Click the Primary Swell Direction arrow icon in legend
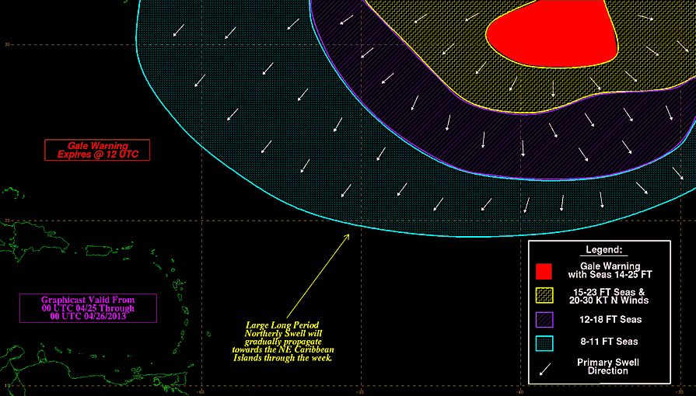Viewport: 696px width, 396px height. (544, 369)
